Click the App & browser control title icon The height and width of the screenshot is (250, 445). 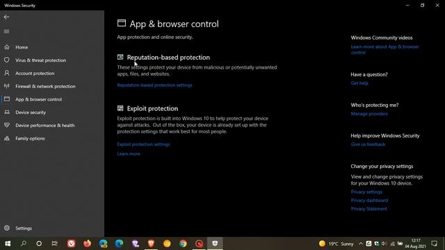pos(122,23)
